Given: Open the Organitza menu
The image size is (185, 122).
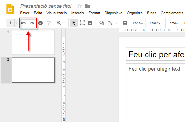Looking at the screenshot, I should 135,13.
